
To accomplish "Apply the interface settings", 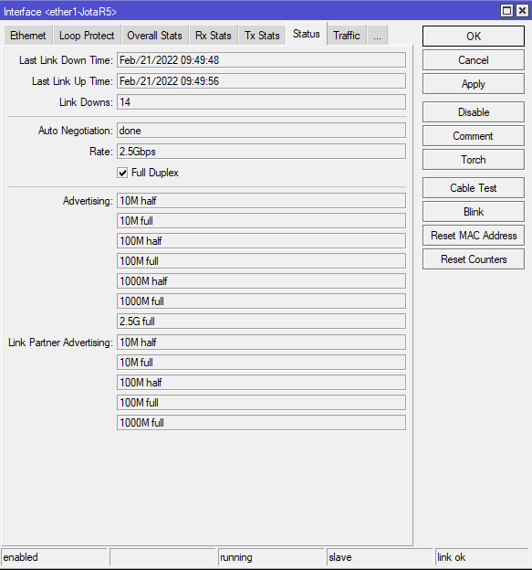I will [x=474, y=84].
